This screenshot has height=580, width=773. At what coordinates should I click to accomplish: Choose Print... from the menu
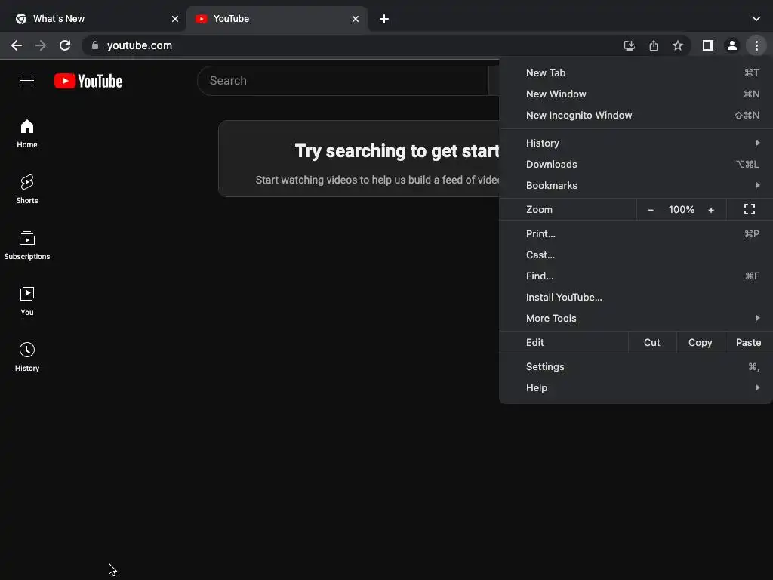click(636, 234)
